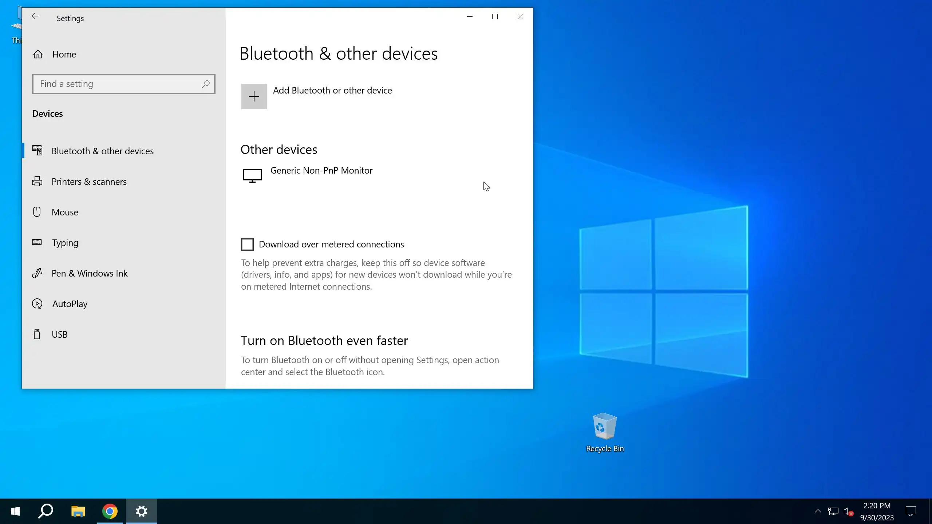Click Add Bluetooth or other device
Screen dimensions: 932x524
(332, 91)
